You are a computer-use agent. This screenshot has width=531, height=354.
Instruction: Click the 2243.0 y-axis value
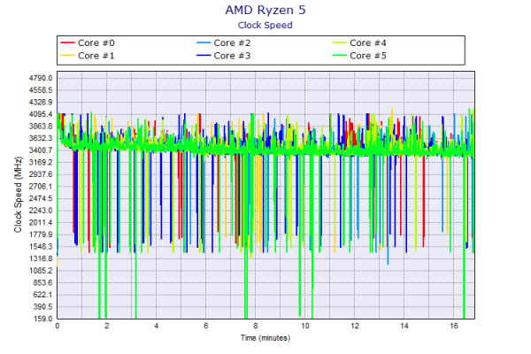point(41,211)
